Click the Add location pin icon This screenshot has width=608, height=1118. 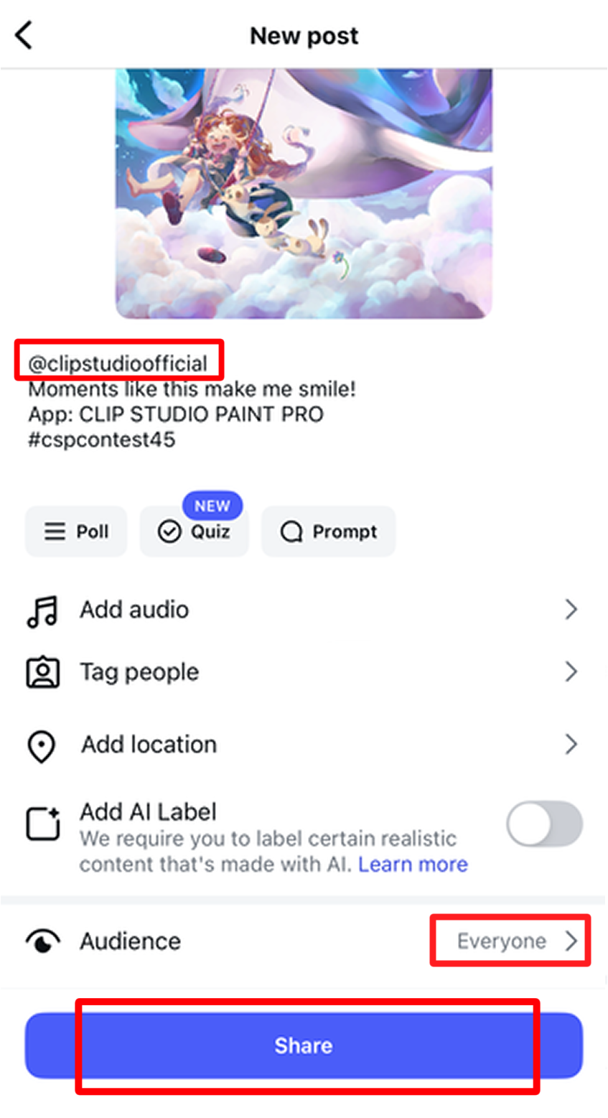coord(42,744)
